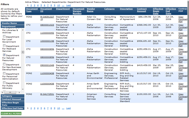Click the ellipsis link in top pagination
Image resolution: width=189 pixels, height=118 pixels.
[63, 6]
